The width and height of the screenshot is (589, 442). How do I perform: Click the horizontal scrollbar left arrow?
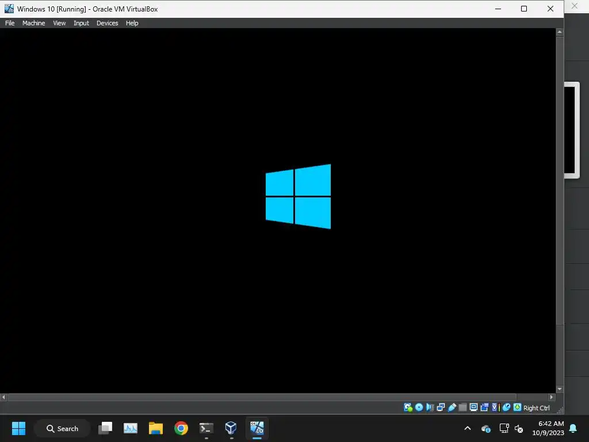click(x=4, y=397)
